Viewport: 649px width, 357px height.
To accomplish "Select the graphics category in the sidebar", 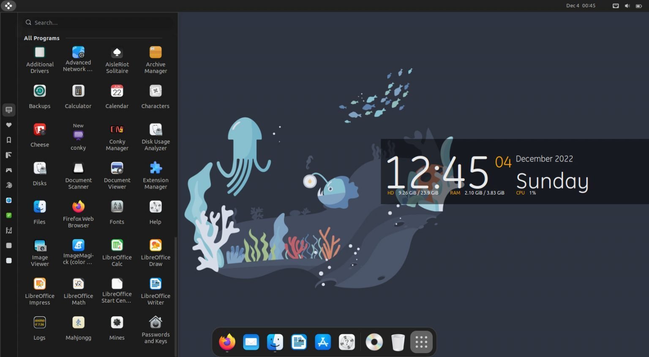I will point(8,185).
